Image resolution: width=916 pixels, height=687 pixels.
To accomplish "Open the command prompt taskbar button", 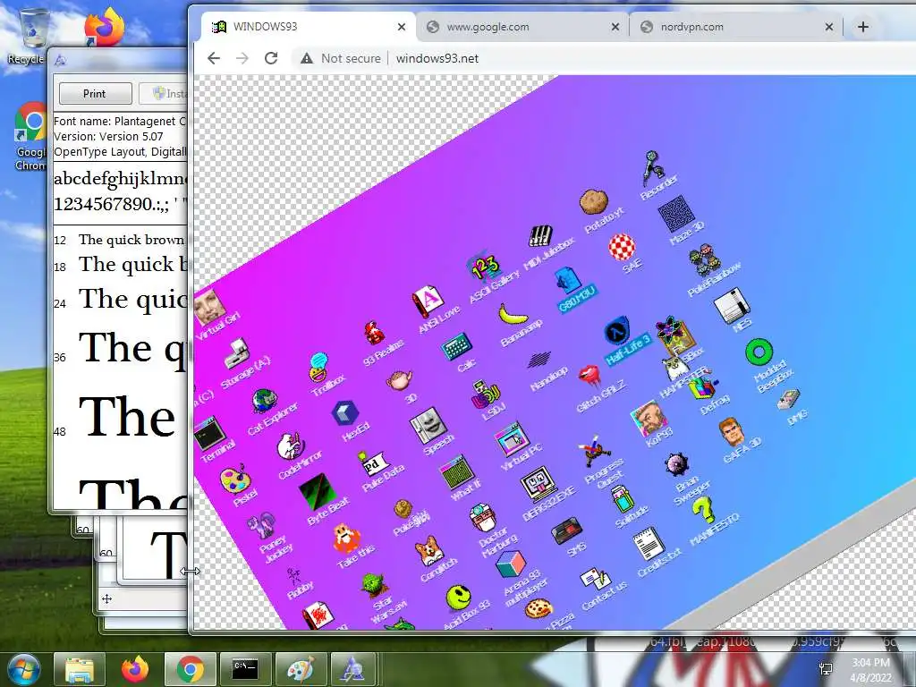I will 245,669.
